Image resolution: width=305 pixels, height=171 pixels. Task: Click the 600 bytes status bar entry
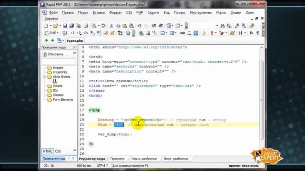(84, 166)
